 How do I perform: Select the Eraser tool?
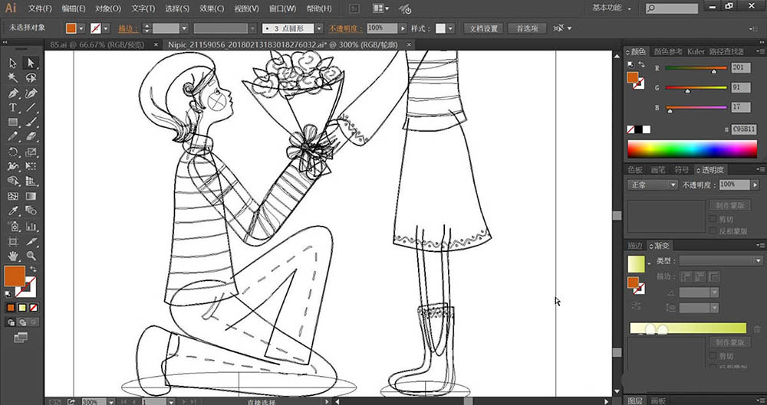tap(31, 136)
